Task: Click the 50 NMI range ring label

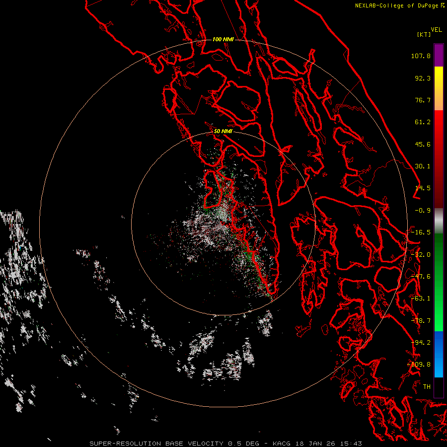Action: click(223, 131)
